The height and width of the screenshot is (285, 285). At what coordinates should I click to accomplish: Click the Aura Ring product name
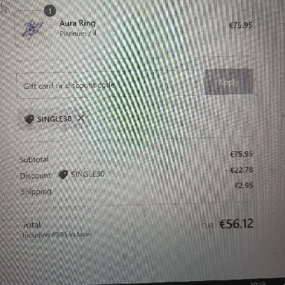77,23
